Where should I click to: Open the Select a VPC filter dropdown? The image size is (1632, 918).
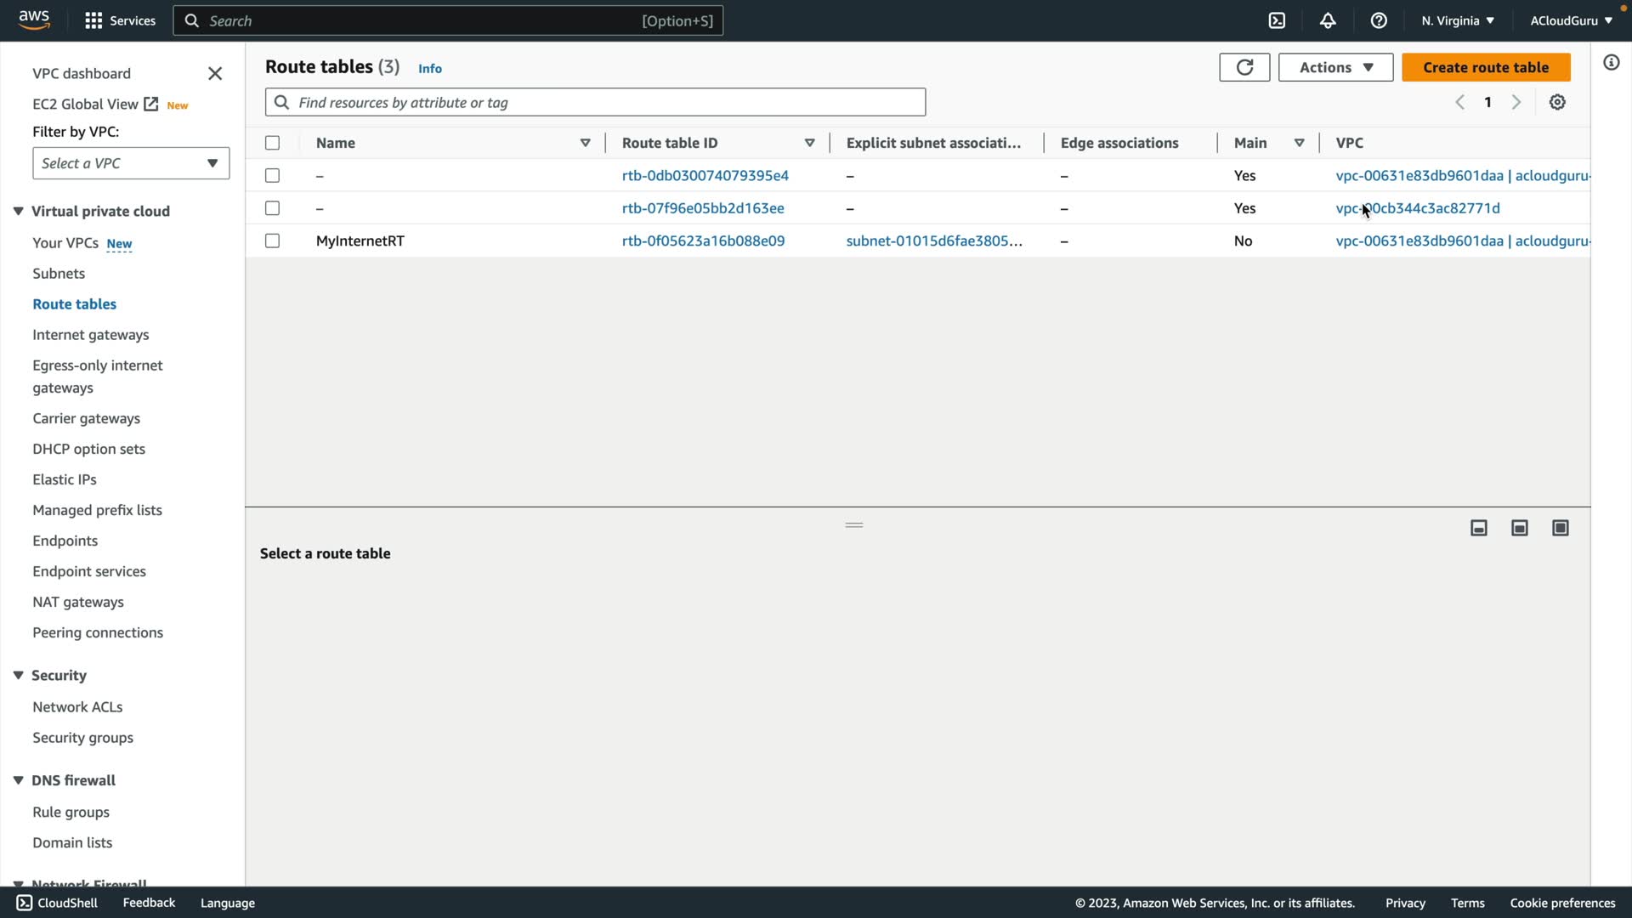[x=131, y=163]
